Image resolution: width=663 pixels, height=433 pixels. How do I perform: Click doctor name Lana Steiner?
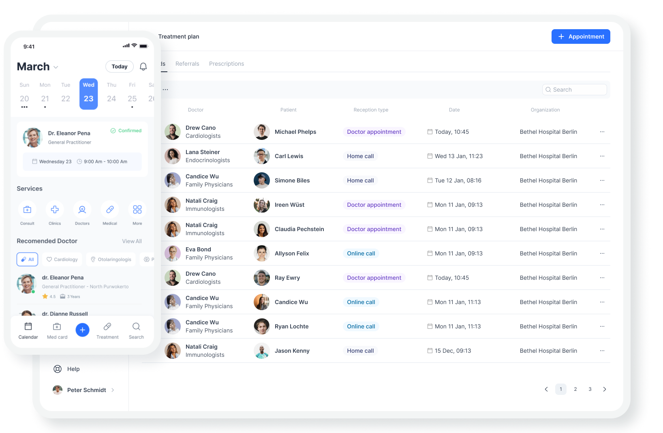[203, 152]
